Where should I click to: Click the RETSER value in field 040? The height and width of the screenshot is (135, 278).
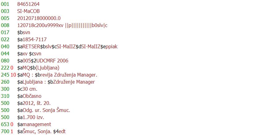(32, 46)
